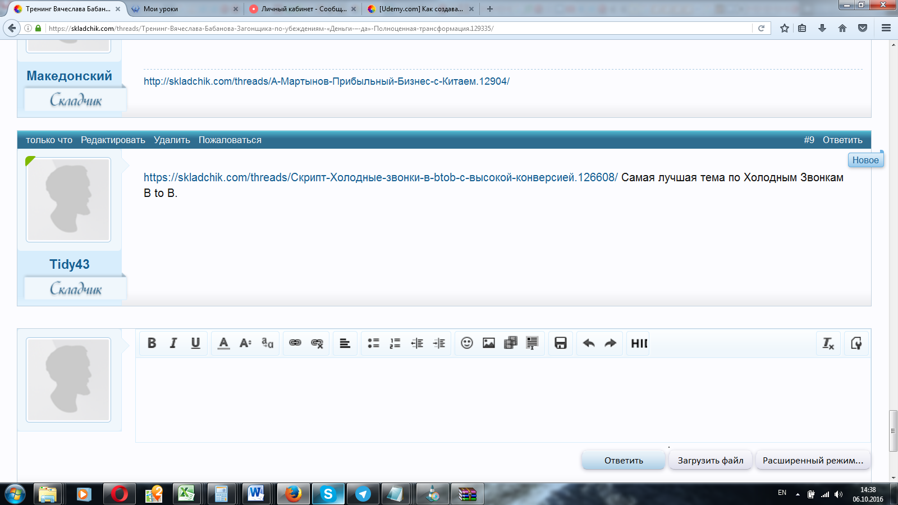Open Tidy43 user profile name
Screen dimensions: 898x505
[70, 264]
